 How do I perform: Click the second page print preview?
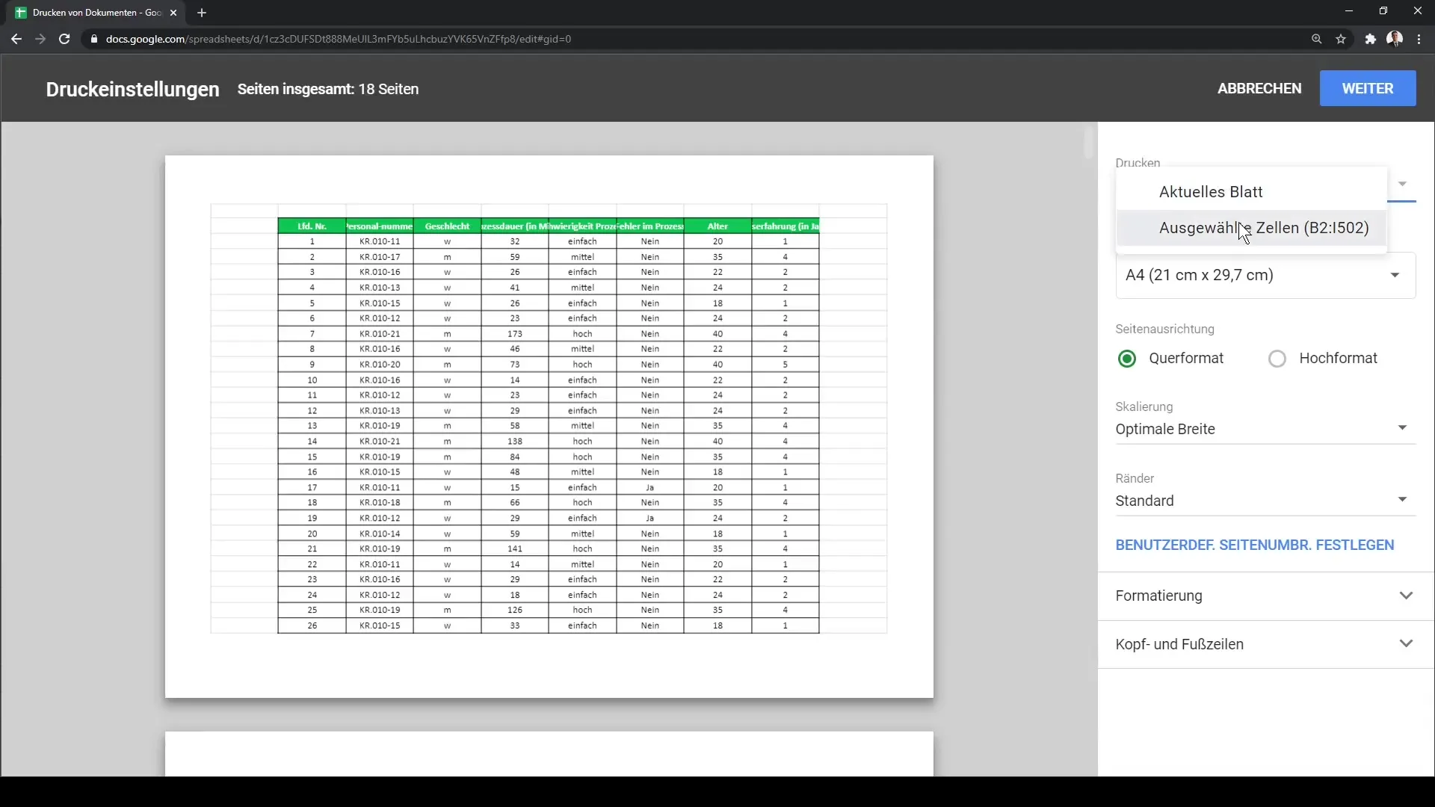point(549,754)
